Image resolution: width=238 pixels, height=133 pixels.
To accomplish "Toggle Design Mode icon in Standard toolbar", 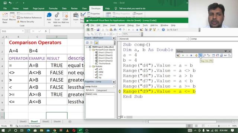I will coord(141,30).
